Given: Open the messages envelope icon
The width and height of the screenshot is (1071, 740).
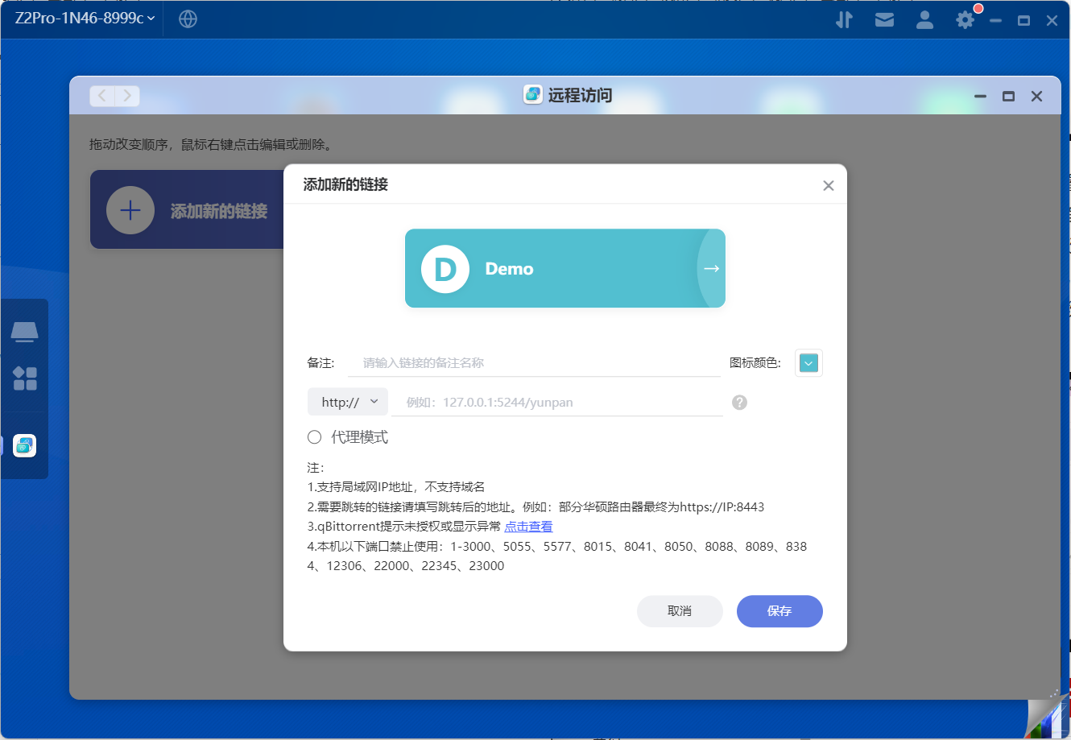Looking at the screenshot, I should tap(884, 19).
